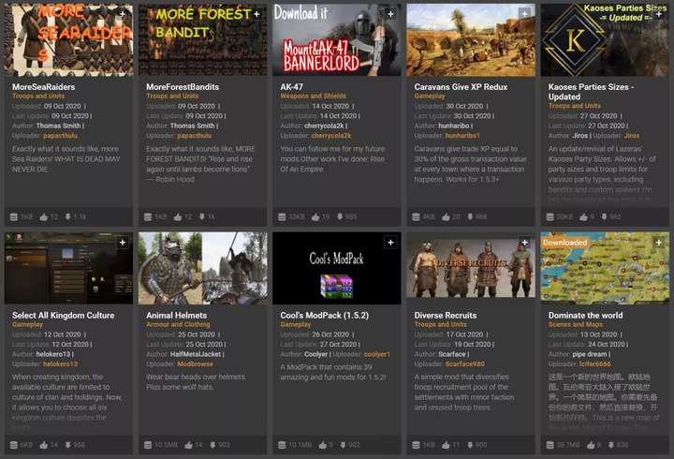This screenshot has width=674, height=459.
Task: Click the plus icon on Kaoses Parties Sizes card
Action: click(659, 14)
